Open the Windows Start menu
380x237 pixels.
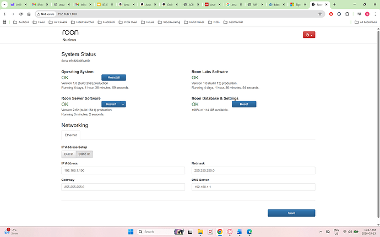click(x=131, y=232)
